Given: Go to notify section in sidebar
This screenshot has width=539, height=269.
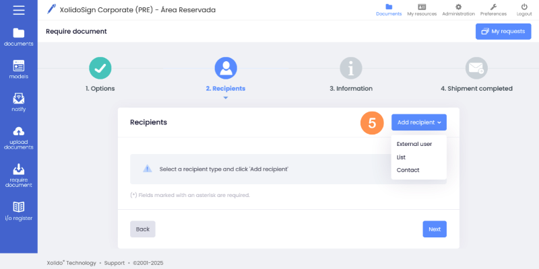Looking at the screenshot, I should tap(18, 102).
